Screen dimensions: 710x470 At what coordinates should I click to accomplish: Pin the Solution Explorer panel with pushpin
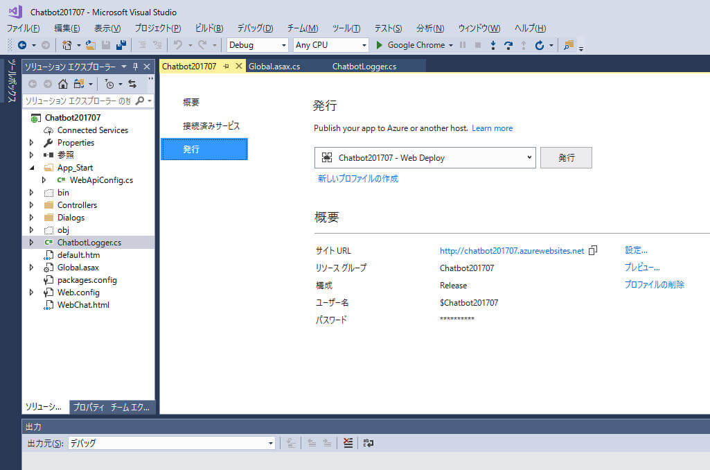[x=135, y=67]
